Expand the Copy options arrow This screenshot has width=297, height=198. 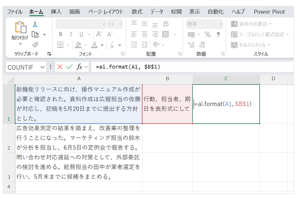click(44, 34)
